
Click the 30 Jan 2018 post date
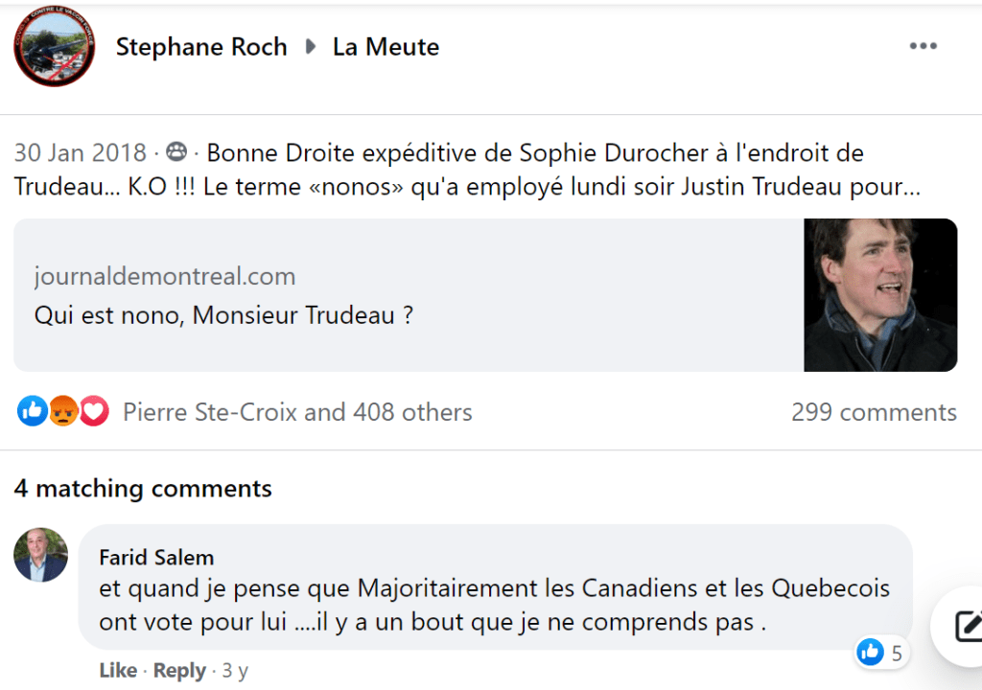pyautogui.click(x=81, y=152)
